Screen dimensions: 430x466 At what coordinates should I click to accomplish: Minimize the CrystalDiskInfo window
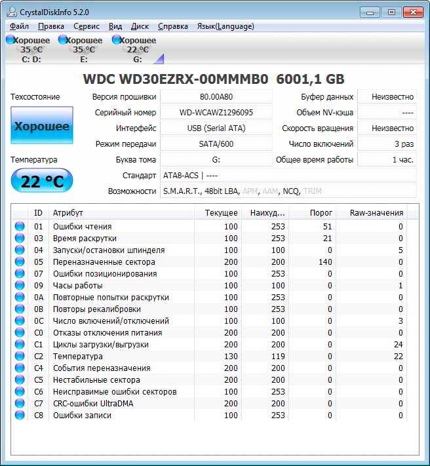point(370,12)
